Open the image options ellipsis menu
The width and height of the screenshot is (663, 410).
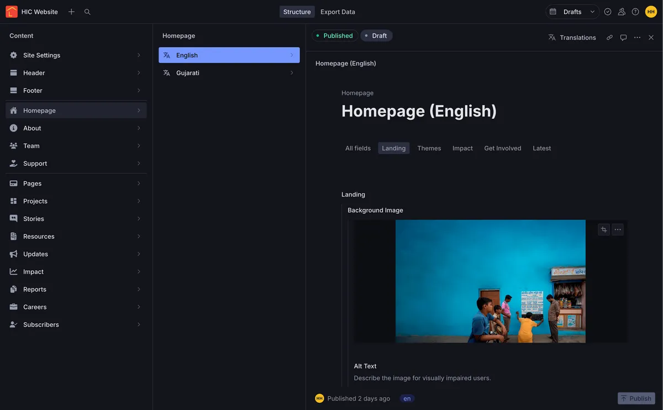click(x=618, y=229)
